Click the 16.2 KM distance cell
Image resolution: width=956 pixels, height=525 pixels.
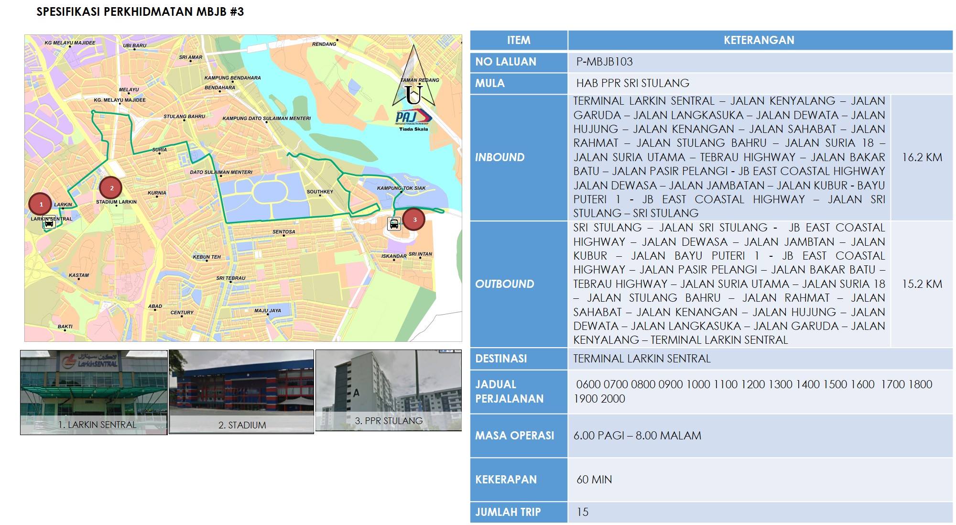922,157
